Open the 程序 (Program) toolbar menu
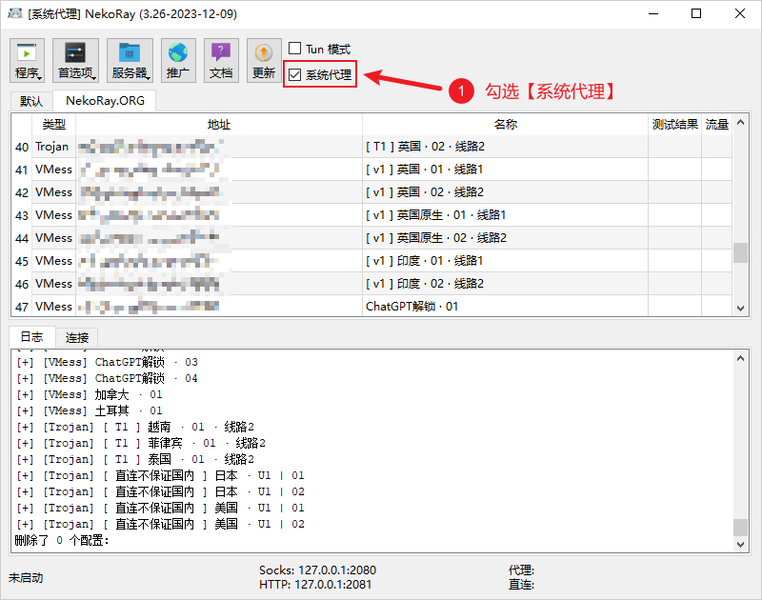Screen dimensions: 762x600 coord(28,62)
